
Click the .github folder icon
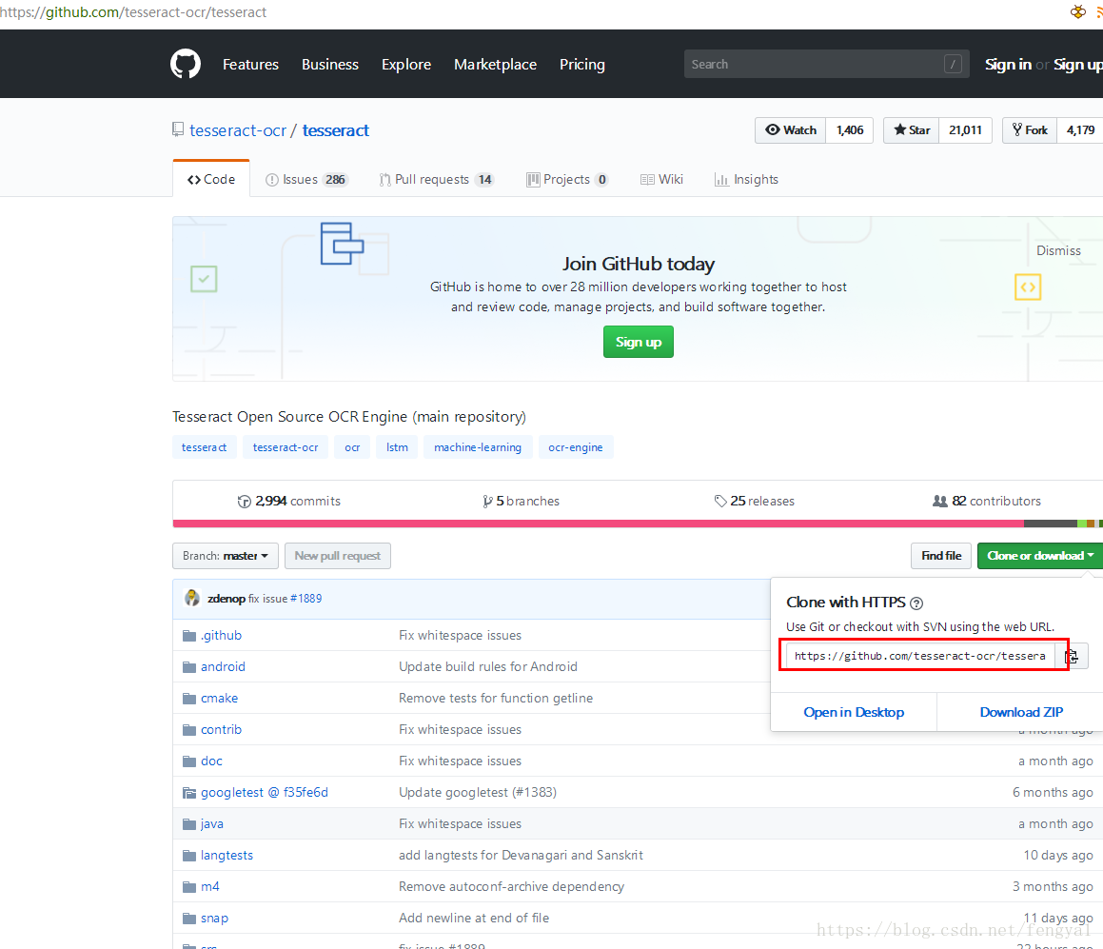(189, 636)
